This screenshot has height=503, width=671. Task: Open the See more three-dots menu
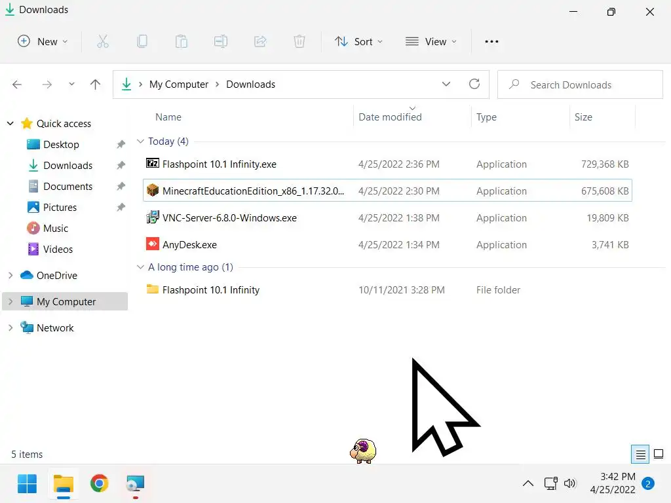[491, 41]
